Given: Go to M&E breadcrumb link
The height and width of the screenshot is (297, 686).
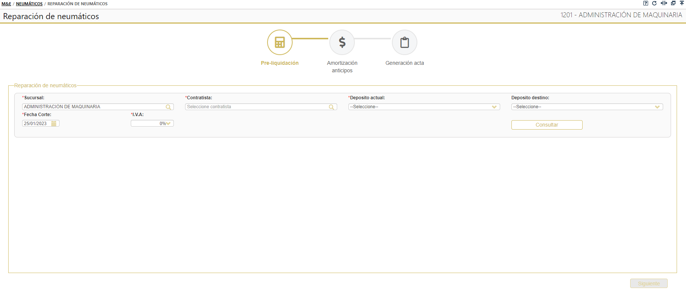Looking at the screenshot, I should (x=6, y=4).
